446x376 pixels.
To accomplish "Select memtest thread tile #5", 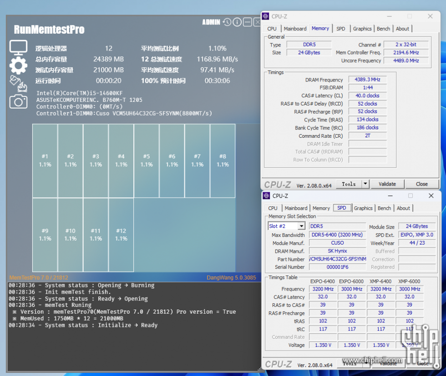I will tap(147, 160).
